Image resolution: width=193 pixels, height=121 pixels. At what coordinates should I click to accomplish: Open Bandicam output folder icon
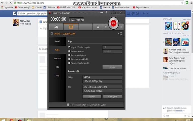pyautogui.click(x=98, y=27)
